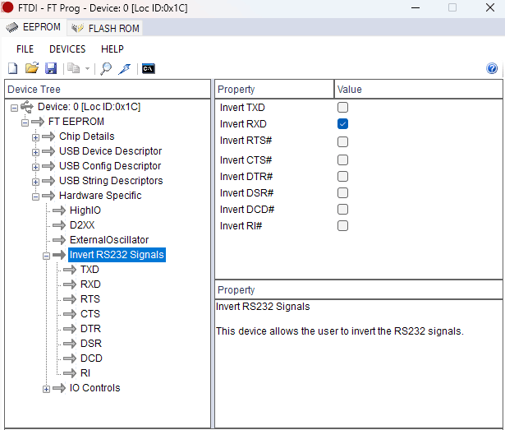Select DCD under Invert RS232 Signals
This screenshot has width=505, height=430.
[91, 358]
